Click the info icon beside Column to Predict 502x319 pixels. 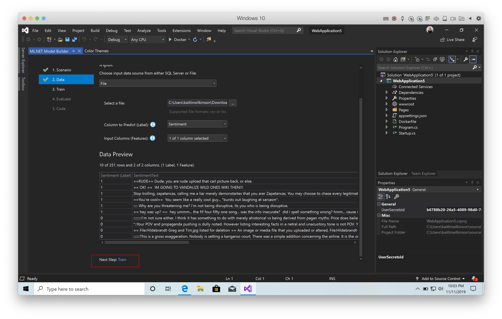[x=153, y=125]
